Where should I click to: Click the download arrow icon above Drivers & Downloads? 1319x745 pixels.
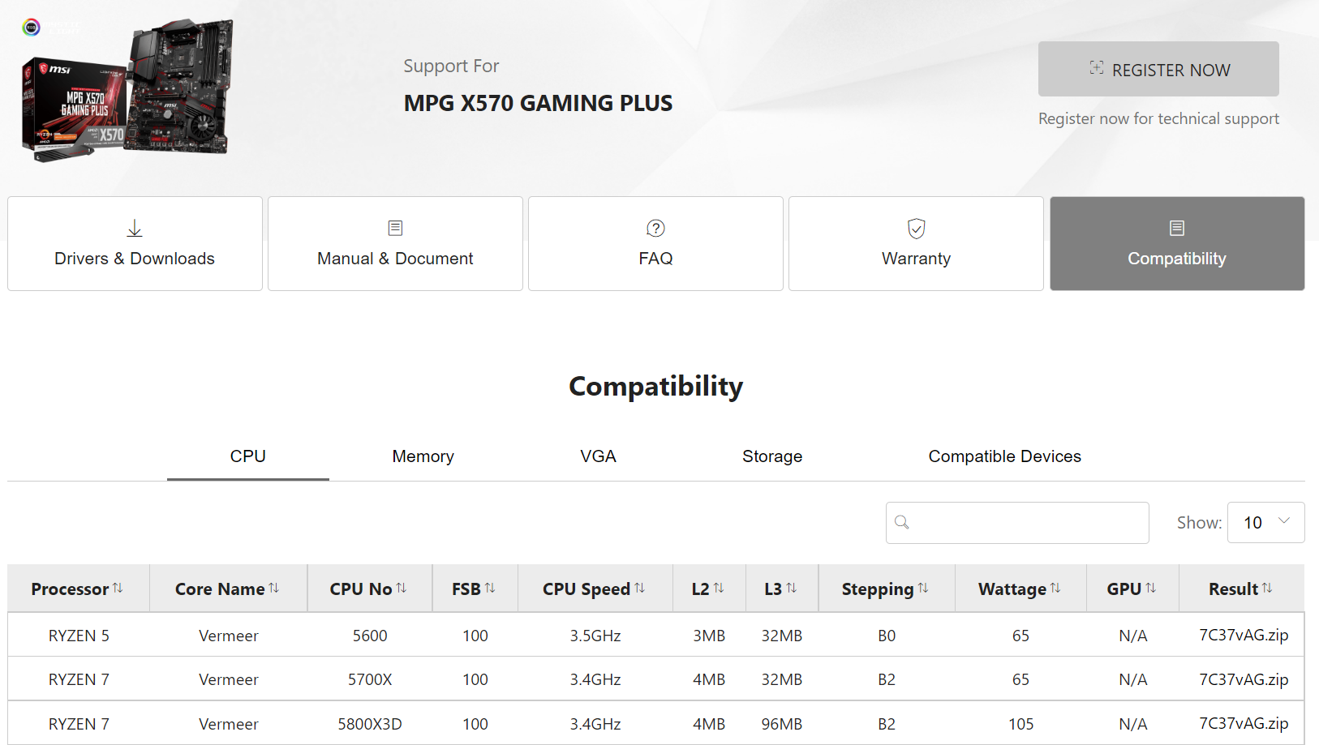click(135, 229)
